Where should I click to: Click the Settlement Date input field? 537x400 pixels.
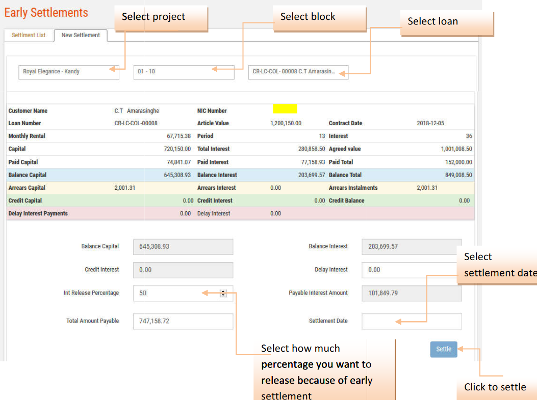pyautogui.click(x=412, y=321)
